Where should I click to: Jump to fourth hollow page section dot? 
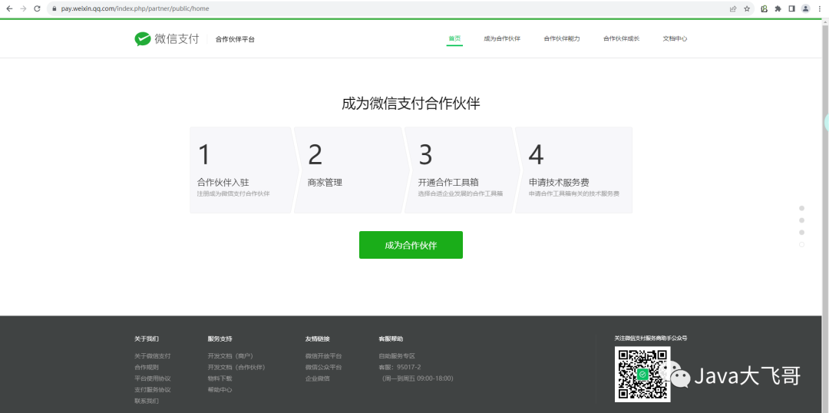801,245
